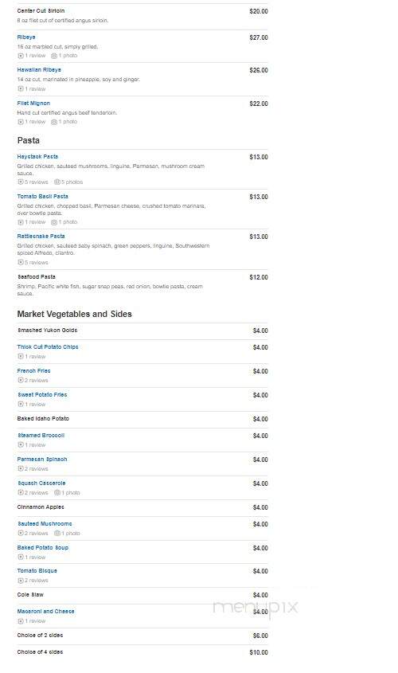Open the reviews icon under Haystack Pasta
398x673 pixels.
coord(20,182)
